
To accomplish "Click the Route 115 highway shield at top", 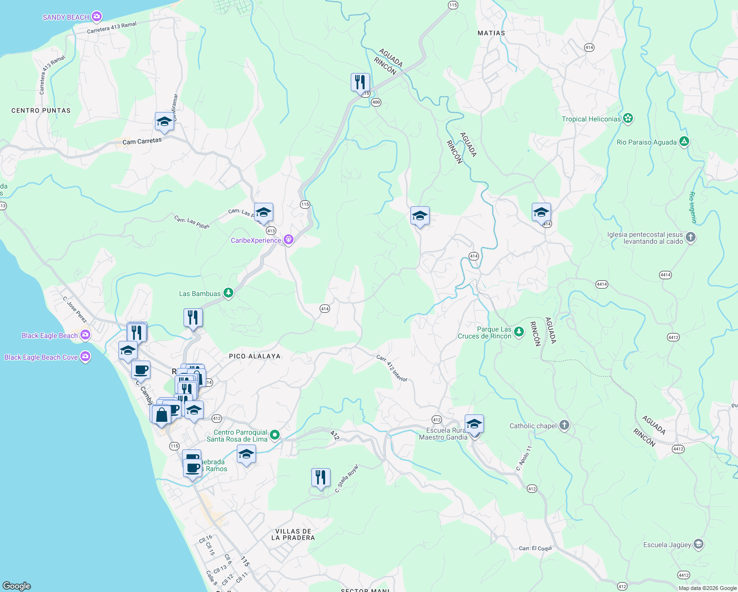I will click(452, 4).
